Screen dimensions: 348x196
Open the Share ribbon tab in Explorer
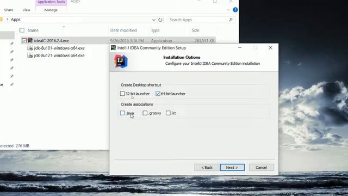point(9,10)
